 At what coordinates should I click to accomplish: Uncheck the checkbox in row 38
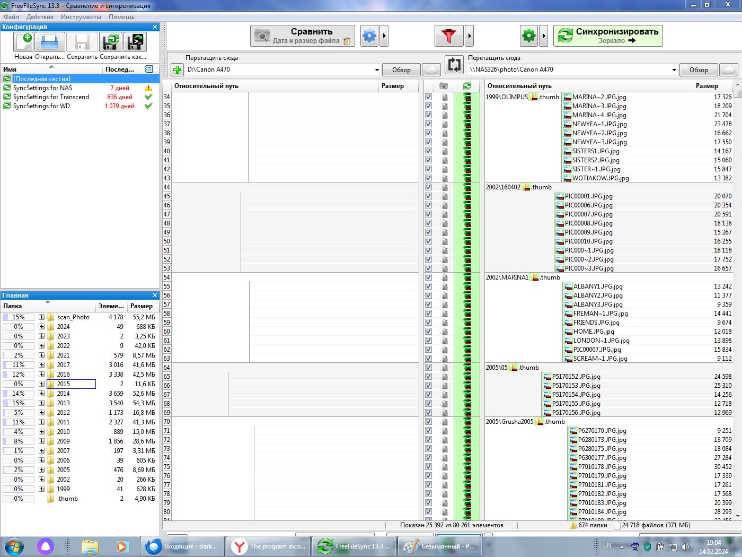(x=428, y=133)
